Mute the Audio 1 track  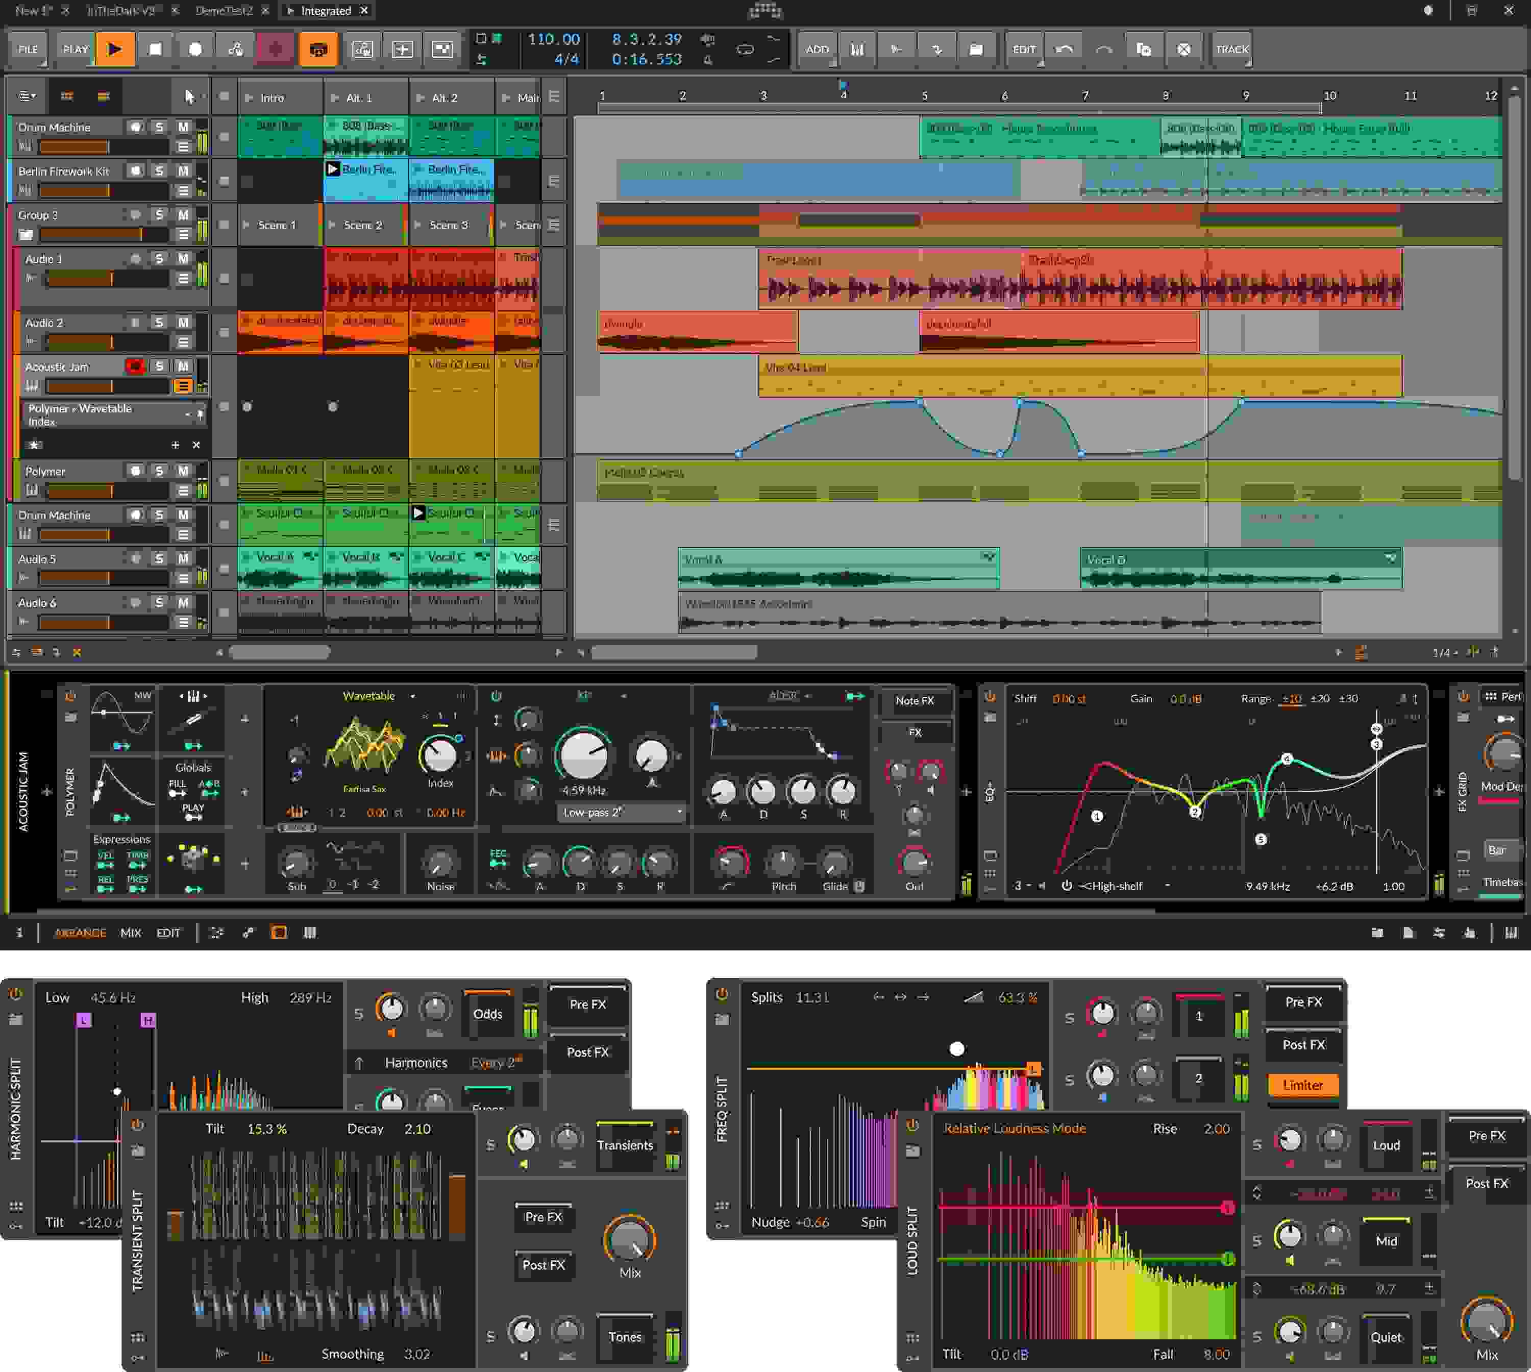pos(182,259)
